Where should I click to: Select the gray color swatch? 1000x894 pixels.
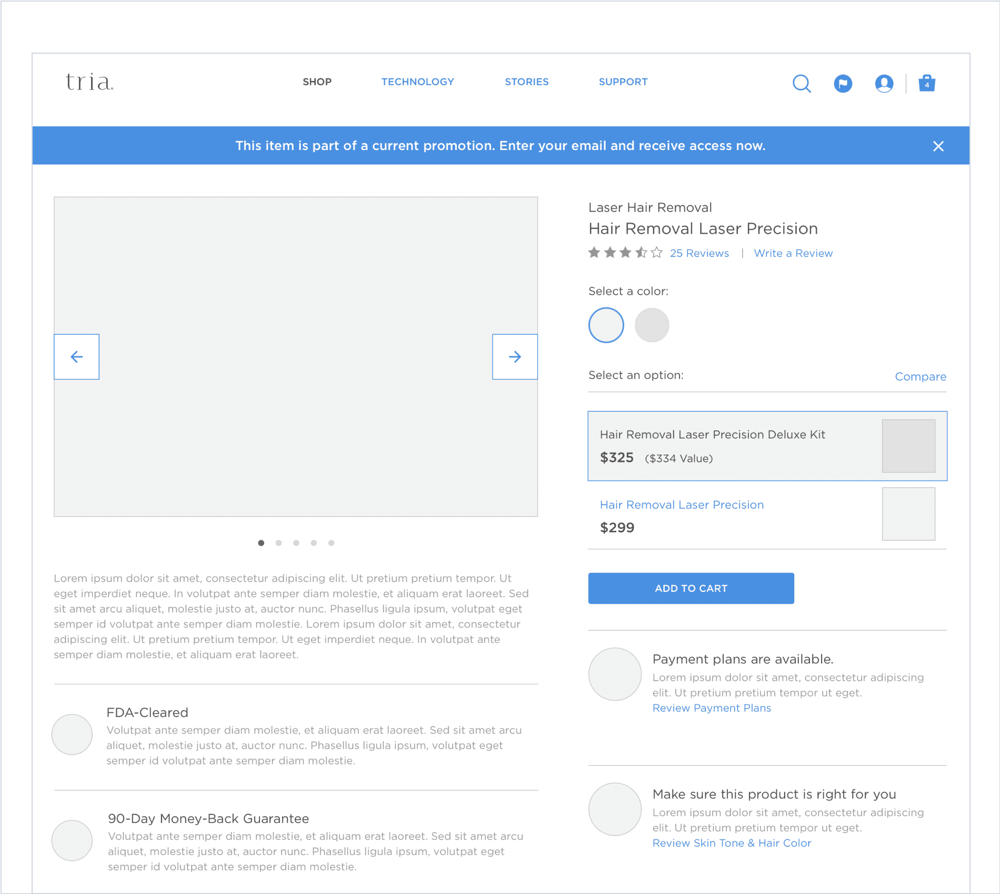point(652,325)
